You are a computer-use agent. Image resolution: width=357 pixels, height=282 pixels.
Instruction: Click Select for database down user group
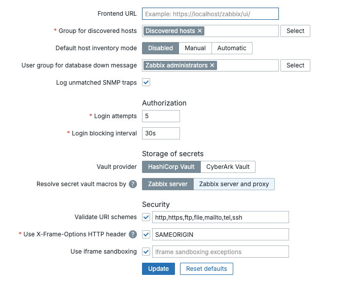295,65
